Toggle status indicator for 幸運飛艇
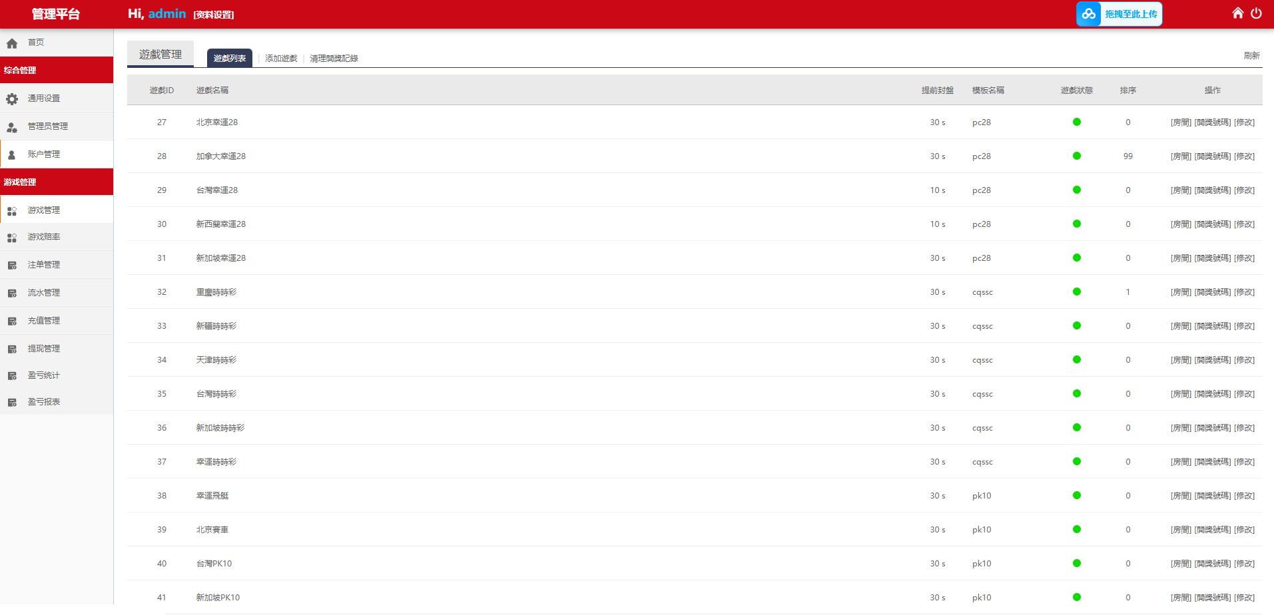Screen dimensions: 1274x615 point(1076,496)
